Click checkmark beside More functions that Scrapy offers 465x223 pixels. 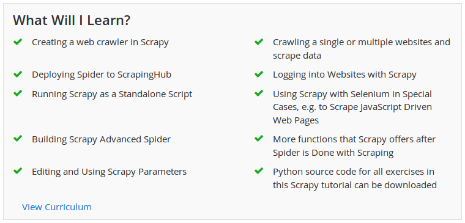[x=259, y=139]
